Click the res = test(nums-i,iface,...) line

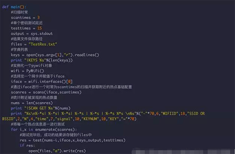pos(73,140)
